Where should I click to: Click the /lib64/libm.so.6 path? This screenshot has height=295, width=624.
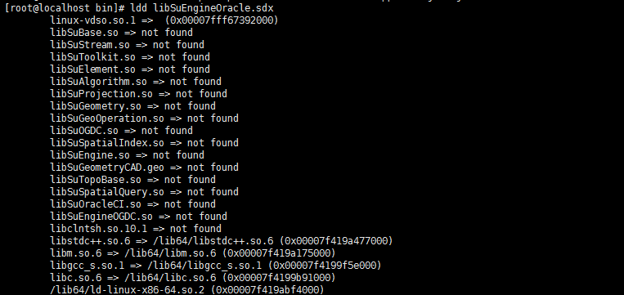point(170,253)
